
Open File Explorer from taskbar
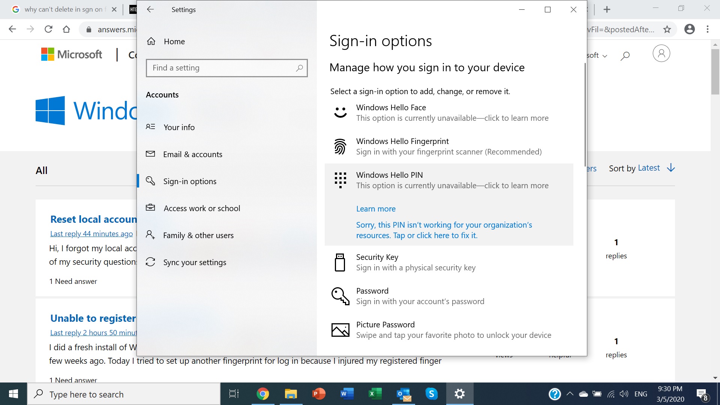(x=291, y=394)
